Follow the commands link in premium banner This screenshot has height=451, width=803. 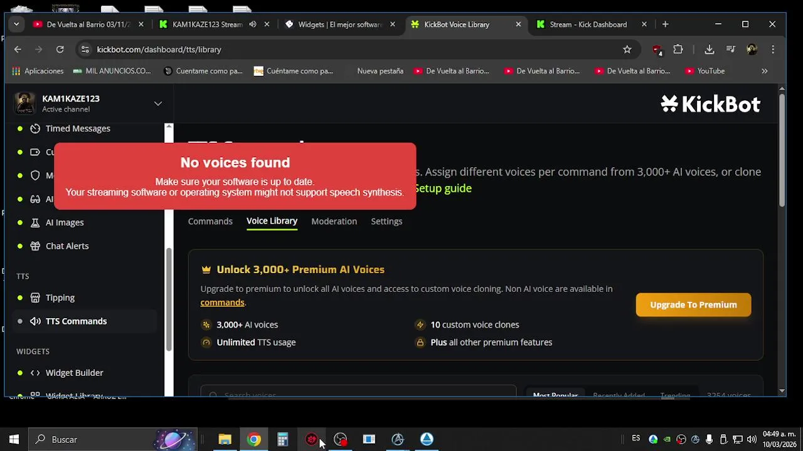(x=222, y=303)
